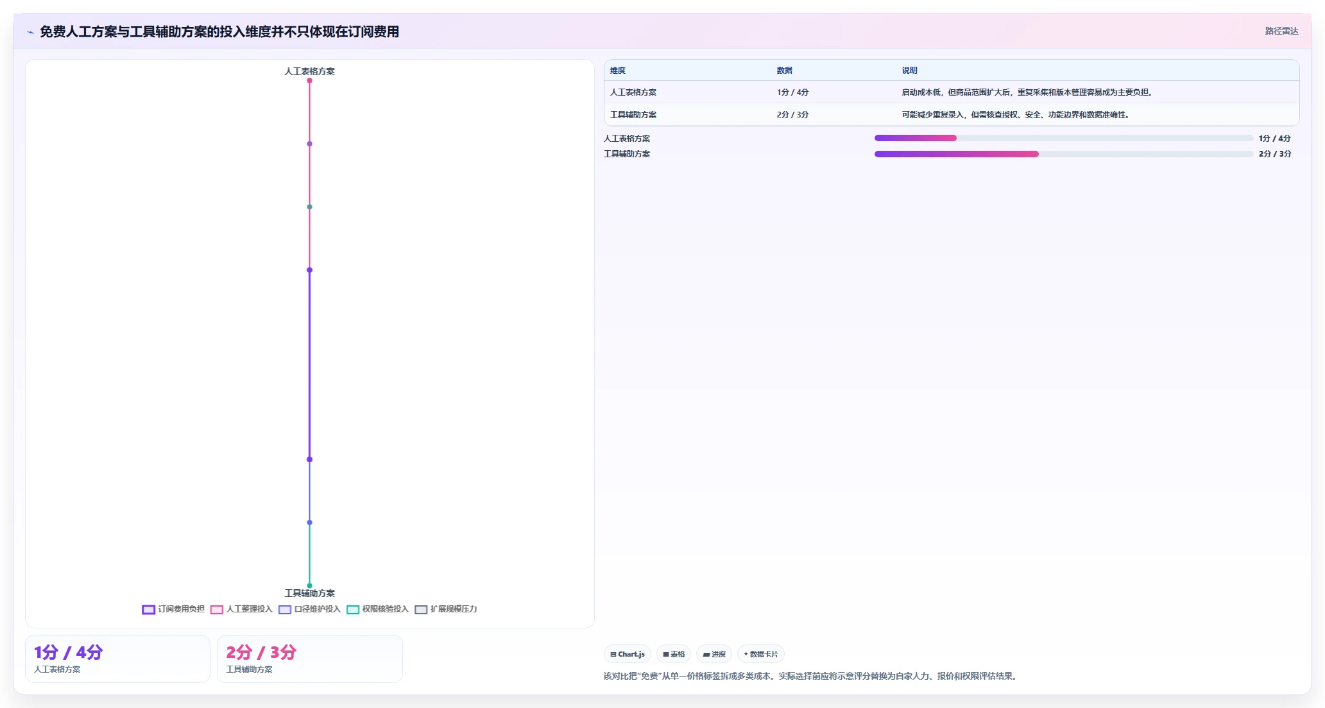Image resolution: width=1325 pixels, height=708 pixels.
Task: Click the Chart.js chip
Action: [x=628, y=654]
